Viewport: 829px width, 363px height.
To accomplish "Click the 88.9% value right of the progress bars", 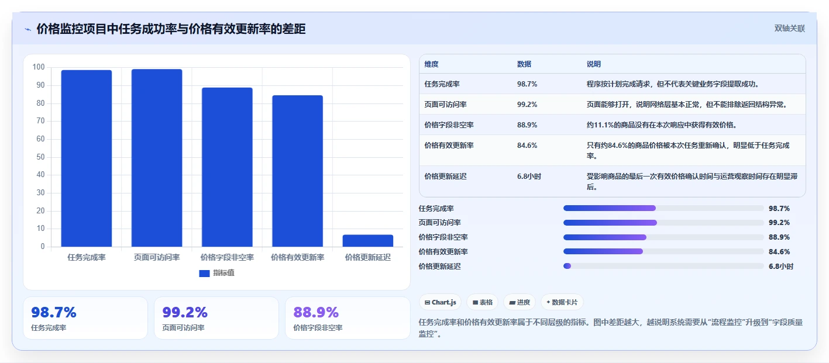I will [779, 237].
